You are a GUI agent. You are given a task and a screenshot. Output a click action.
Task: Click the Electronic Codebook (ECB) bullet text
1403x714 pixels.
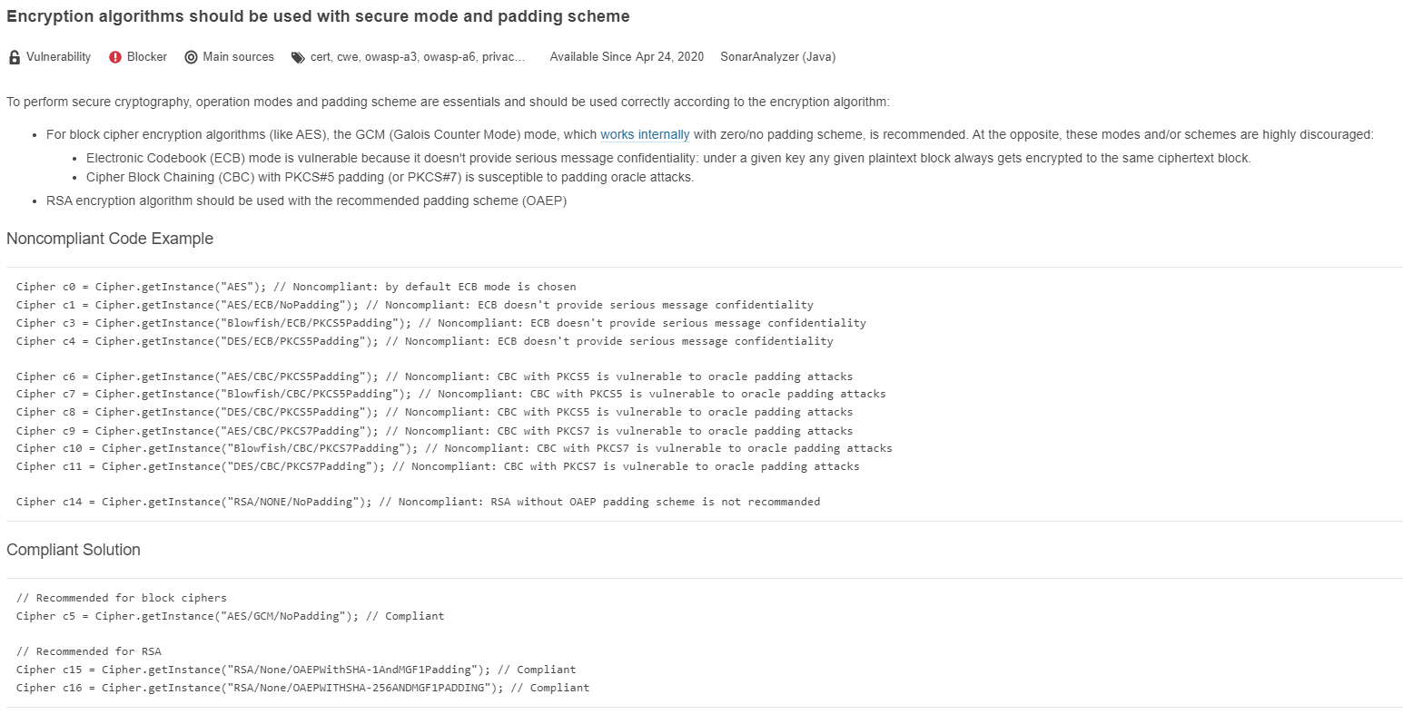pyautogui.click(x=668, y=158)
